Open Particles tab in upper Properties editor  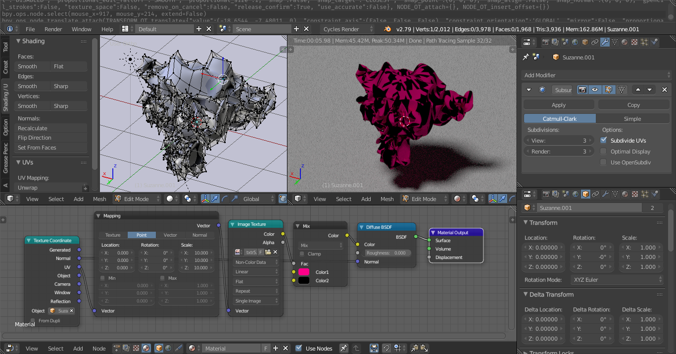point(644,42)
